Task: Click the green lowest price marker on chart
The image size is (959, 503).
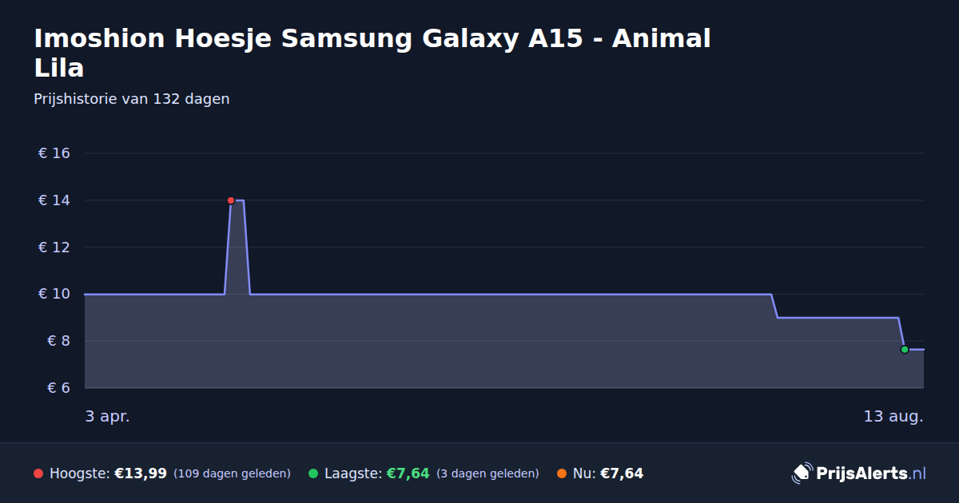Action: [905, 349]
